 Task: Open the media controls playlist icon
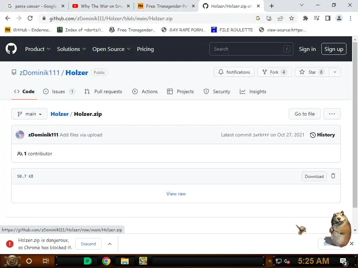point(317,18)
